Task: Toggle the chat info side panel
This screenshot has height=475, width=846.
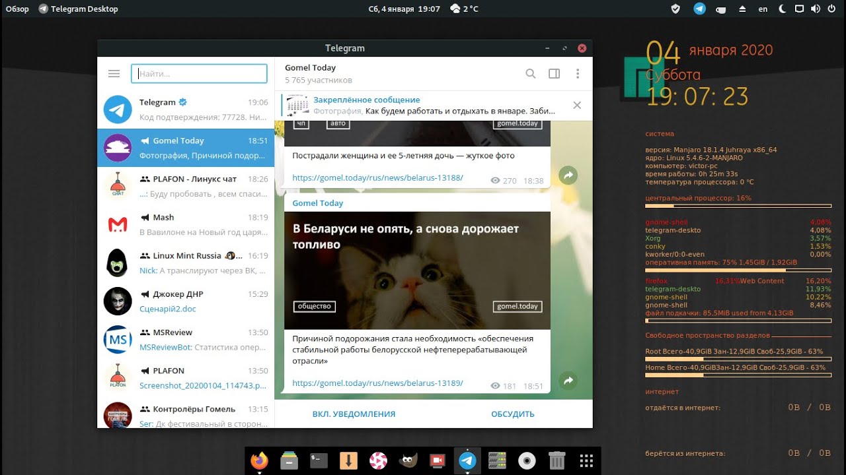Action: [x=555, y=74]
